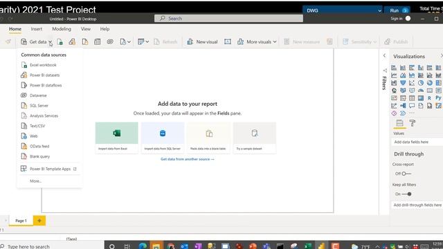Add a new page with plus button

coord(39,221)
